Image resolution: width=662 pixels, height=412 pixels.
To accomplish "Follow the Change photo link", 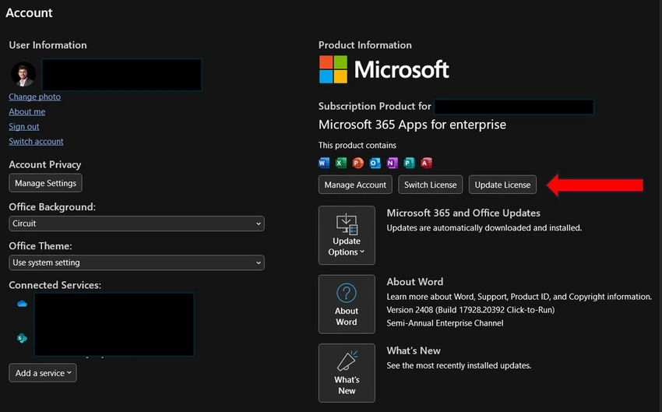I will tap(34, 97).
